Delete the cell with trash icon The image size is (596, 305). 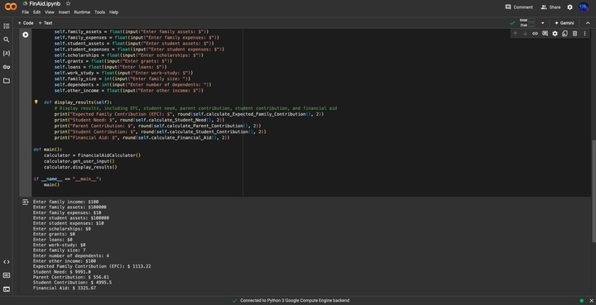[x=574, y=34]
